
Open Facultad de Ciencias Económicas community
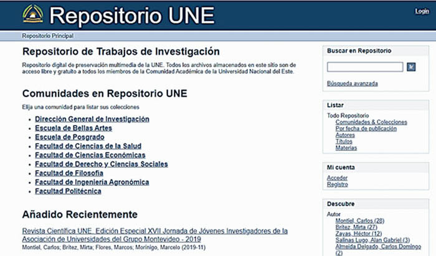point(90,155)
